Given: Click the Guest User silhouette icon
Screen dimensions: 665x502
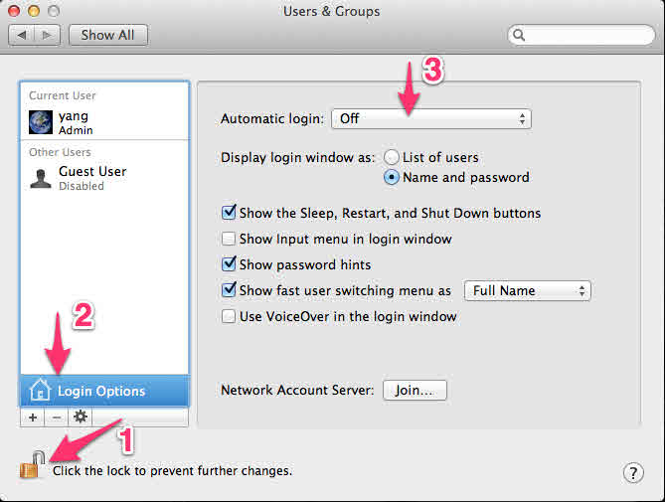Looking at the screenshot, I should pos(41,178).
